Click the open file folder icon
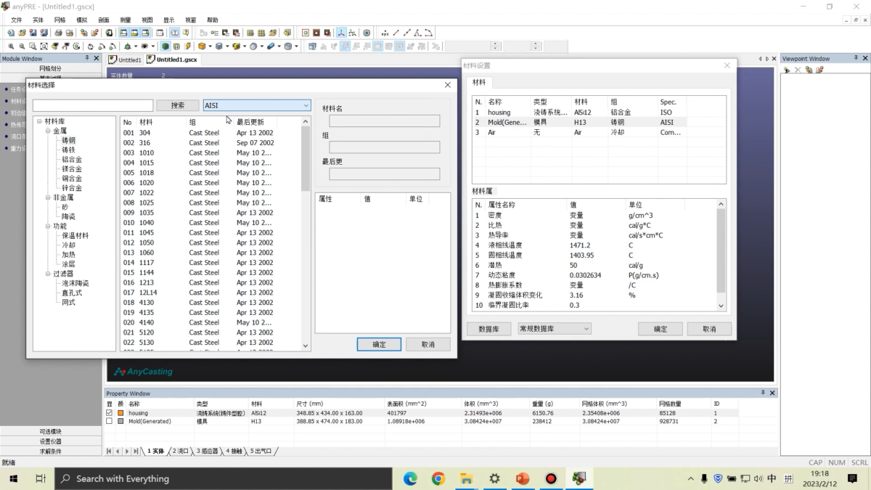The image size is (871, 490). [23, 33]
